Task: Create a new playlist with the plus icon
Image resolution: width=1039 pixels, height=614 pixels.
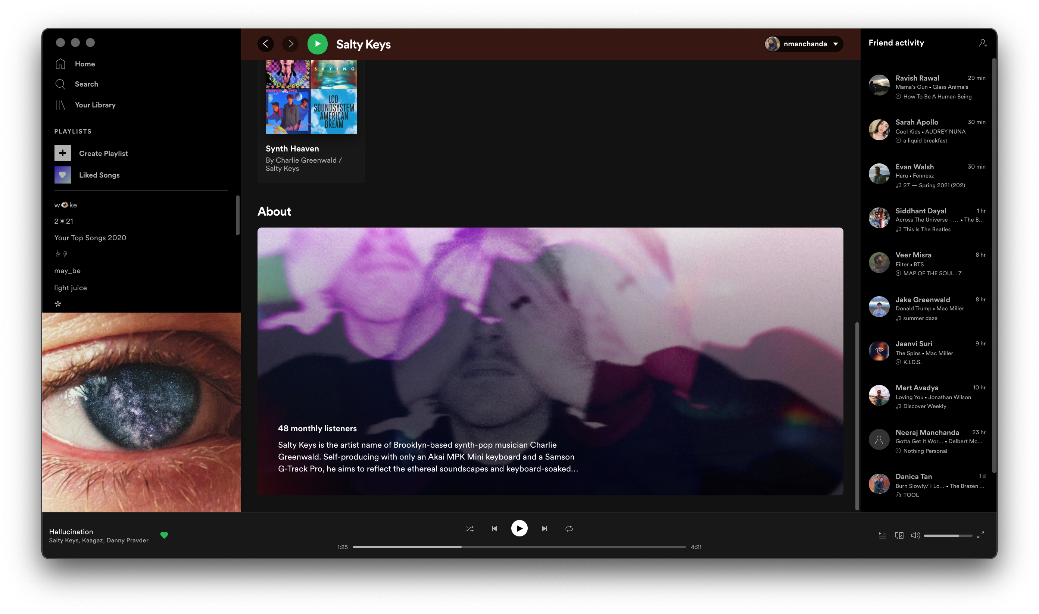Action: [x=62, y=153]
